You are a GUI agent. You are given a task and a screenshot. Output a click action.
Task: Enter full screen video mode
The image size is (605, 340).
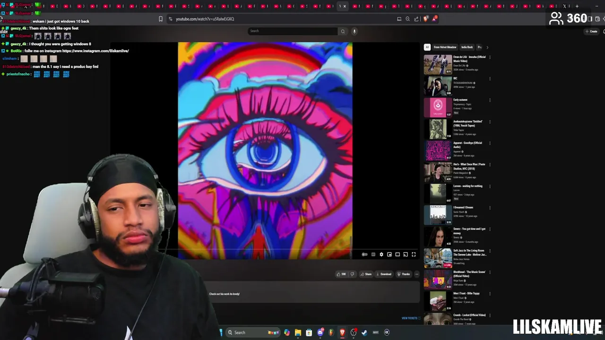point(414,255)
